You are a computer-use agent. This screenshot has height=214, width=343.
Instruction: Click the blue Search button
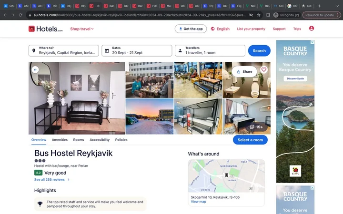[259, 50]
